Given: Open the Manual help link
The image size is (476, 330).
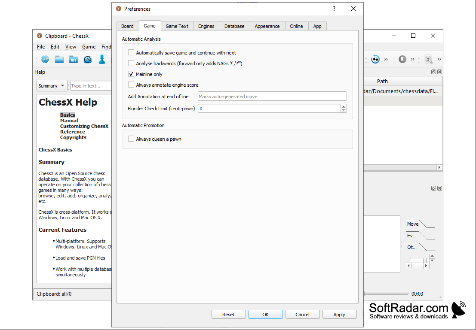Looking at the screenshot, I should point(69,121).
